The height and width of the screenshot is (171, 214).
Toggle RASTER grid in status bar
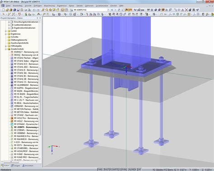point(107,170)
